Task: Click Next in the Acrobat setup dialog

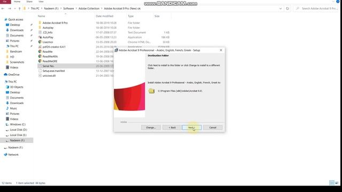Action: 191,127
